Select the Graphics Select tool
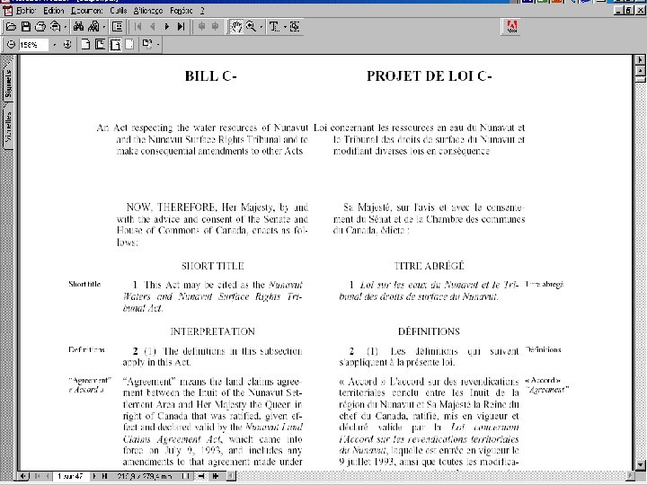 (295, 27)
